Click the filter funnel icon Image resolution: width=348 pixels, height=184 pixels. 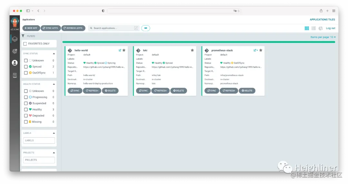[x=23, y=36]
